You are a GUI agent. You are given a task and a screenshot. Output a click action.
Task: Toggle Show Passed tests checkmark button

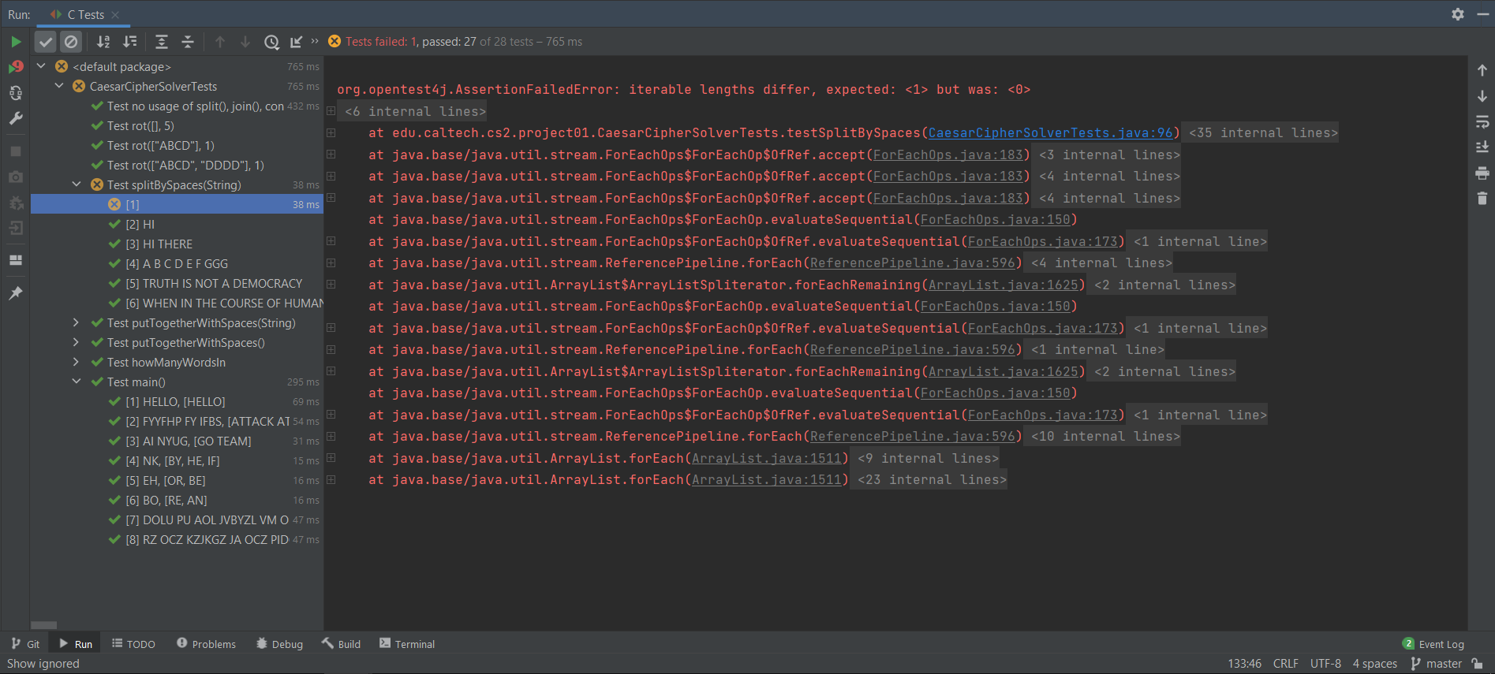tap(47, 42)
